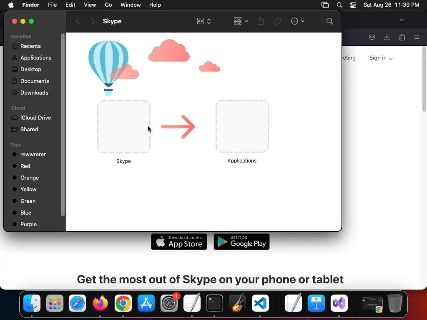This screenshot has width=427, height=320.
Task: Click the Edit Tags toolbar icon
Action: pyautogui.click(x=277, y=21)
